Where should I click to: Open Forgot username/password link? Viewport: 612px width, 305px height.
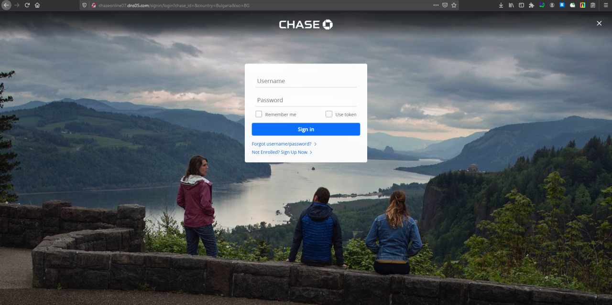[282, 144]
